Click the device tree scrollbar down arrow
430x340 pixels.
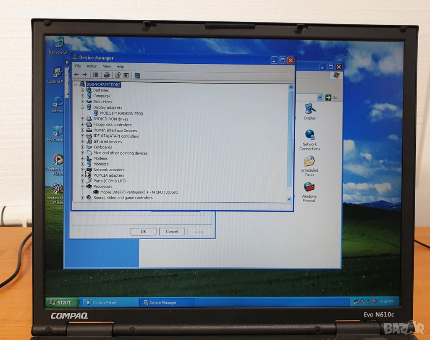pos(289,199)
